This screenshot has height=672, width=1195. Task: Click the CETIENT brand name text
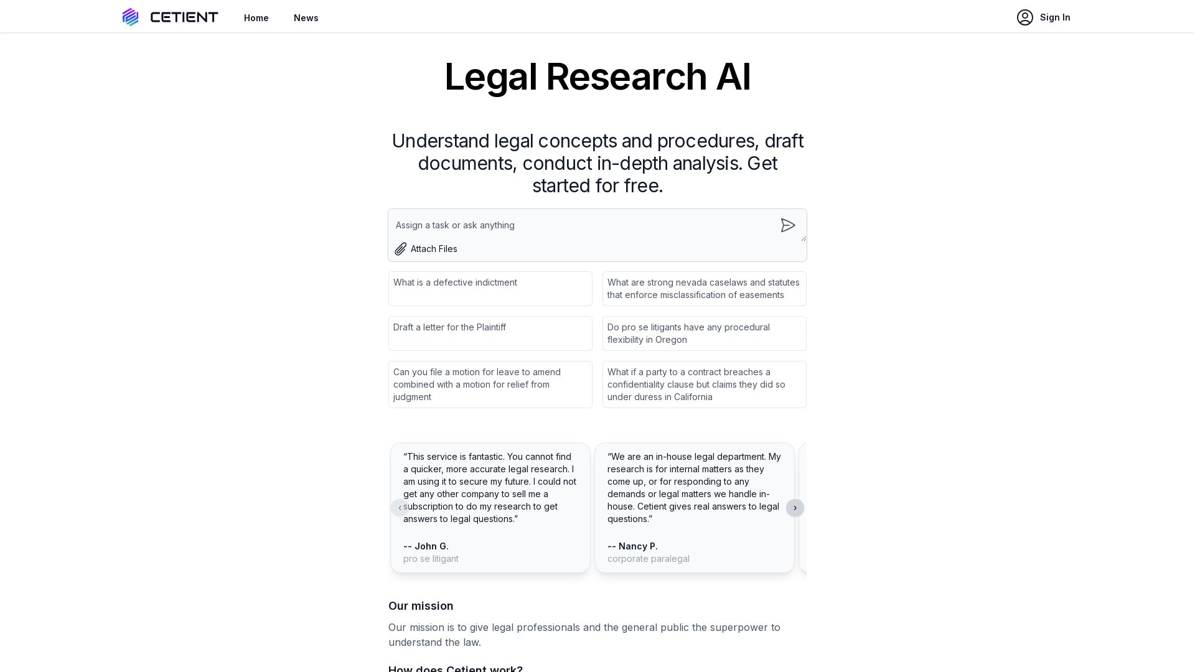pos(184,17)
